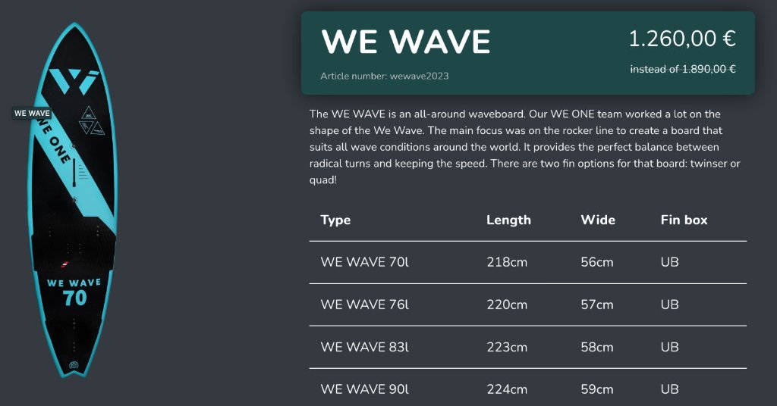
Task: Click the Fin box column header
Action: (x=684, y=220)
